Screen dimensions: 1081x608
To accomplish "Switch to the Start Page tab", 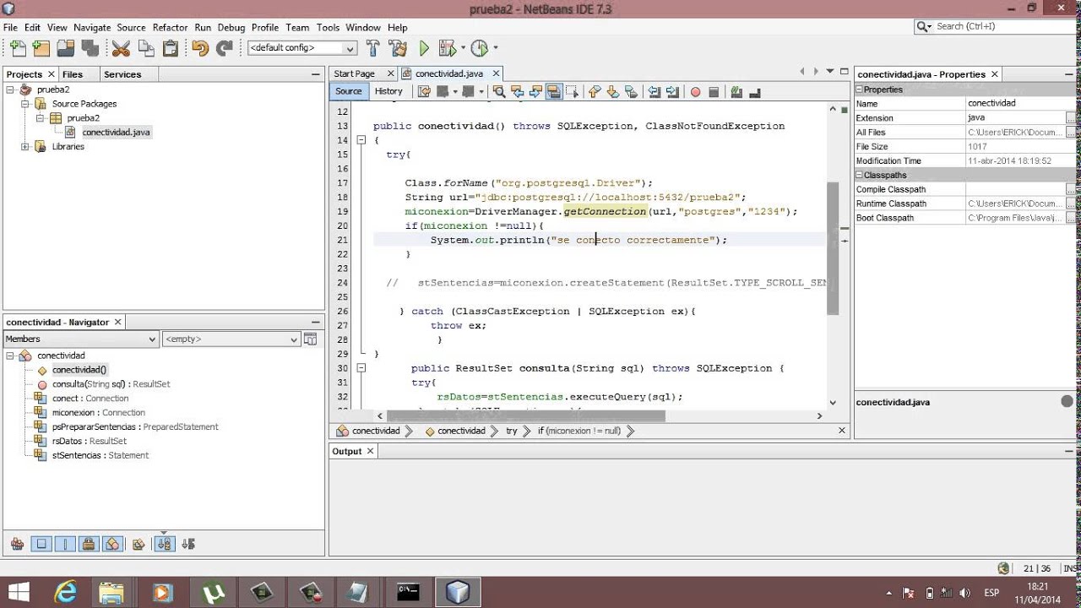I will [x=355, y=73].
